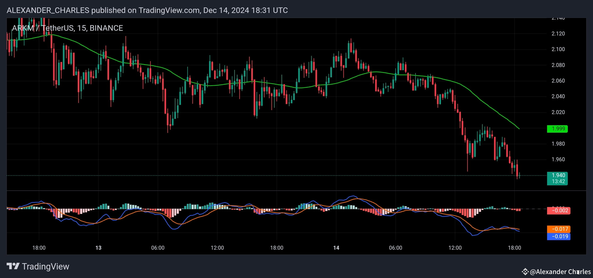Click the blue -0.019 MACD line label
This screenshot has height=278, width=593.
pos(558,237)
